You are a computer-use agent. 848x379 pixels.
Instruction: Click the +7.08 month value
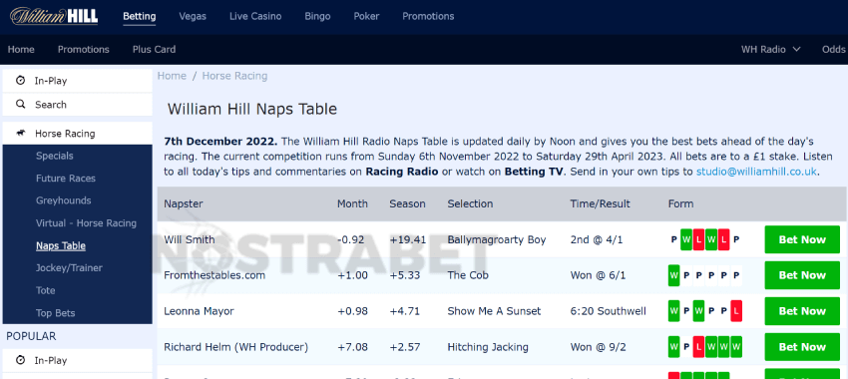(x=352, y=347)
